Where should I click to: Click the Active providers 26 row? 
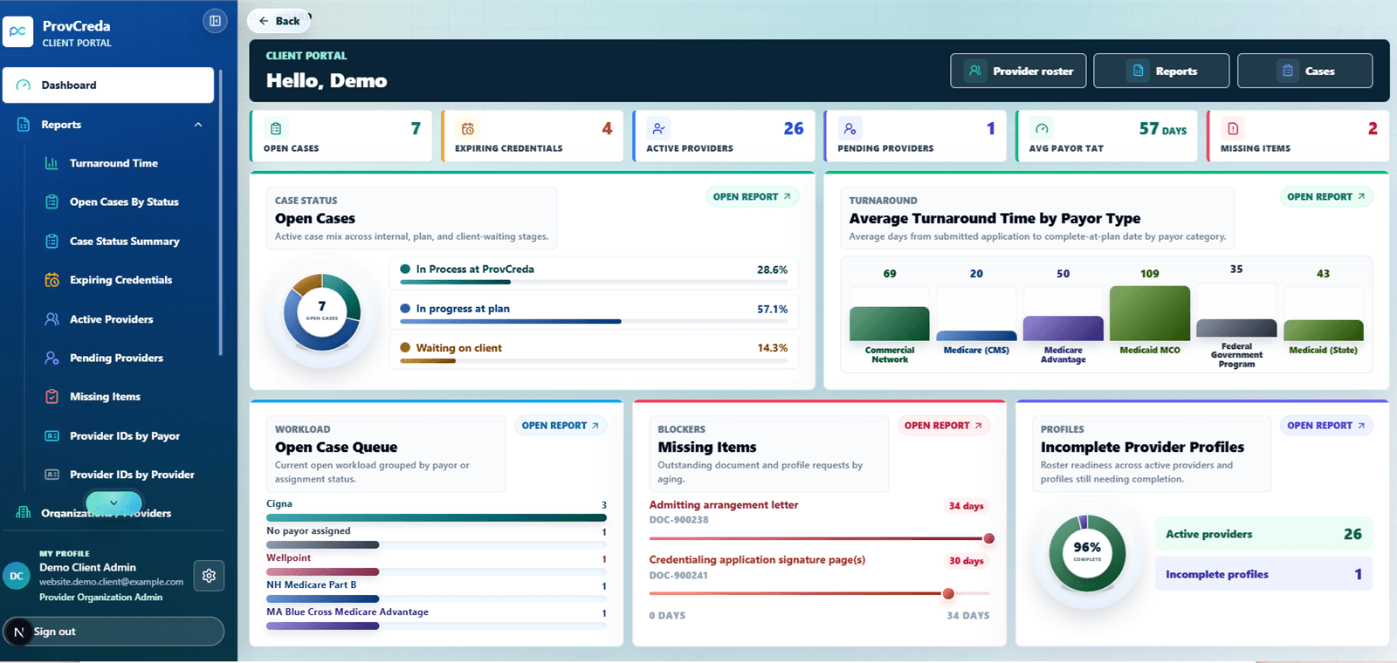[x=1263, y=534]
